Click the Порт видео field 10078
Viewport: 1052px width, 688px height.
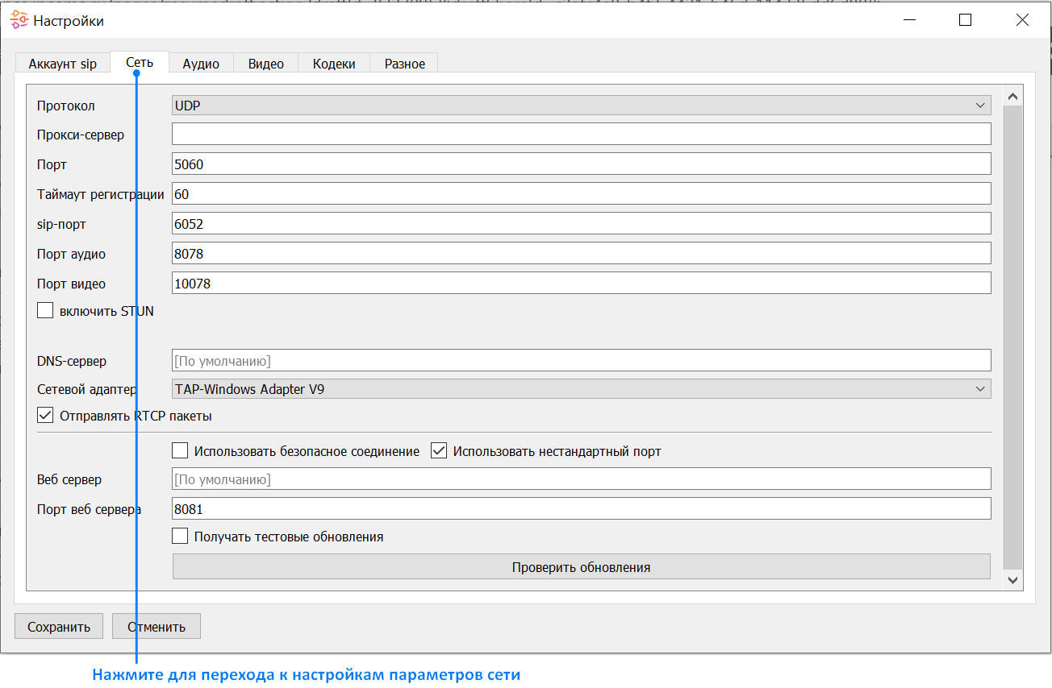pos(582,284)
